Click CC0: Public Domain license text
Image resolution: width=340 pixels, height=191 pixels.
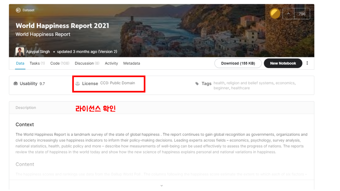tap(118, 83)
